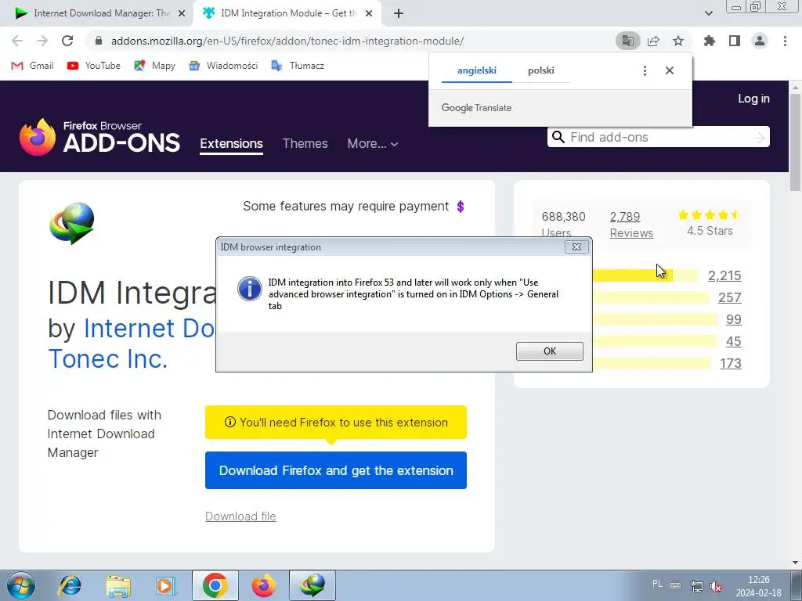Open Mapy bookmark
802x601 pixels.
[154, 66]
